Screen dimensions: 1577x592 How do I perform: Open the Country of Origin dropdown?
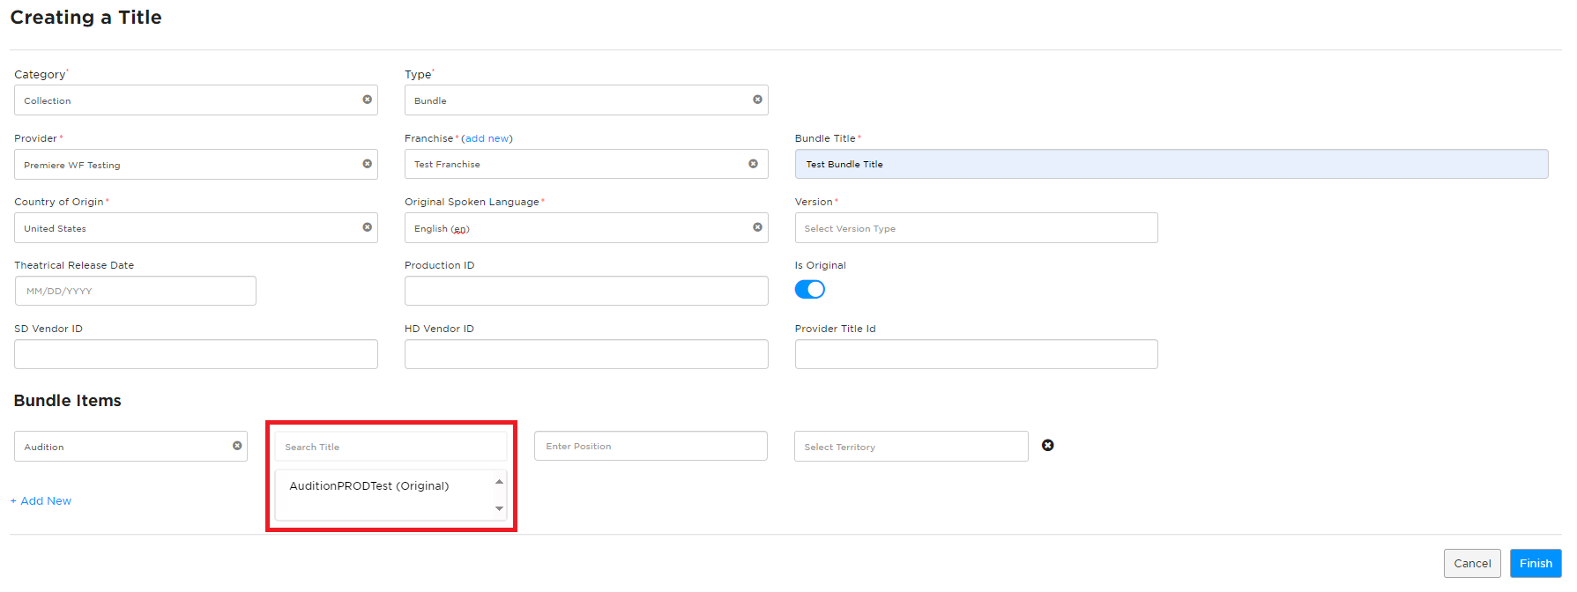(196, 228)
